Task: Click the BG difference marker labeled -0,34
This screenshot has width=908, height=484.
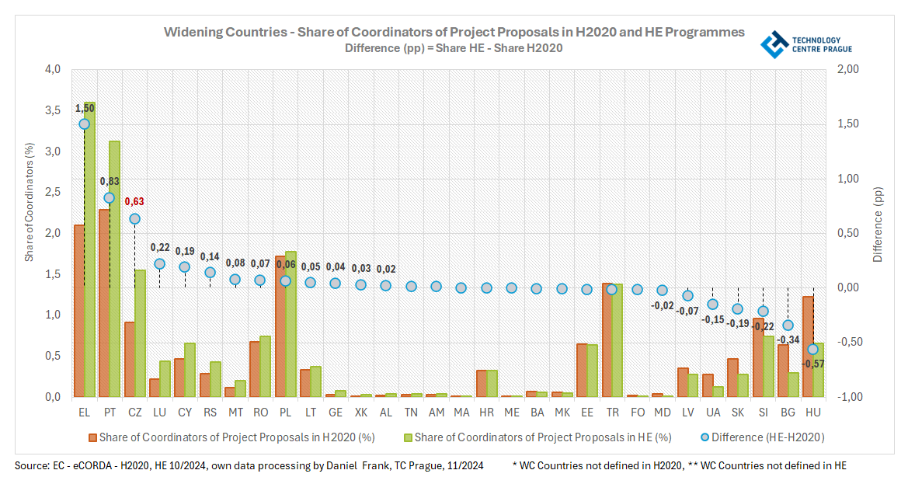Action: (788, 325)
